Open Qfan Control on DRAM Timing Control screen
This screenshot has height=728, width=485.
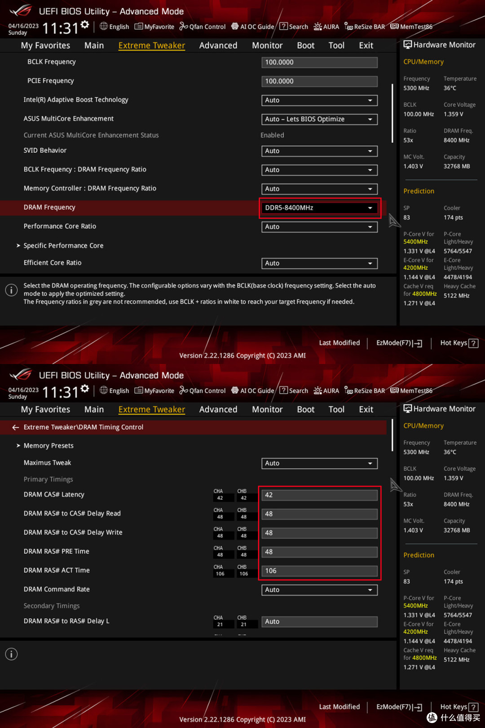pos(202,391)
